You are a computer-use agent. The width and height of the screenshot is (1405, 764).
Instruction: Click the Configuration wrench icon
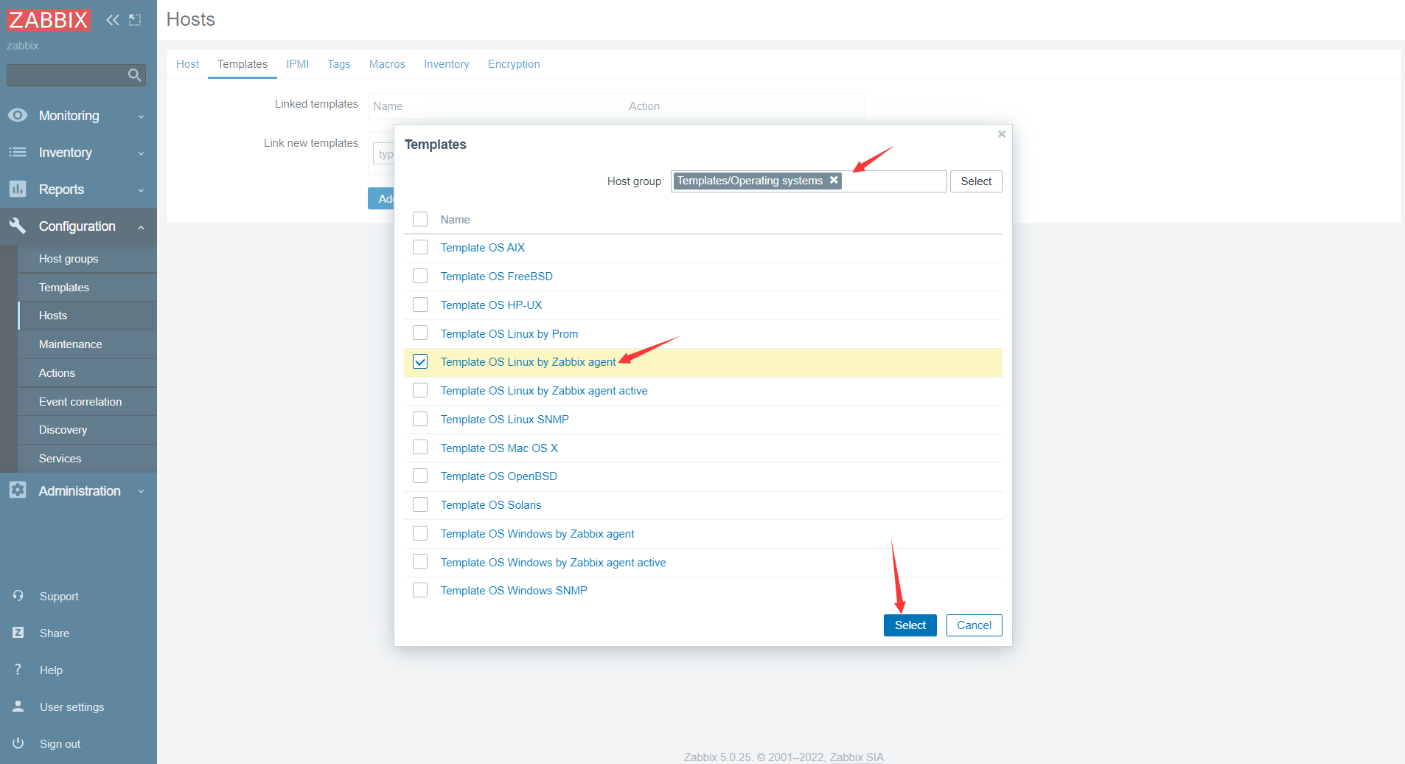click(x=18, y=226)
